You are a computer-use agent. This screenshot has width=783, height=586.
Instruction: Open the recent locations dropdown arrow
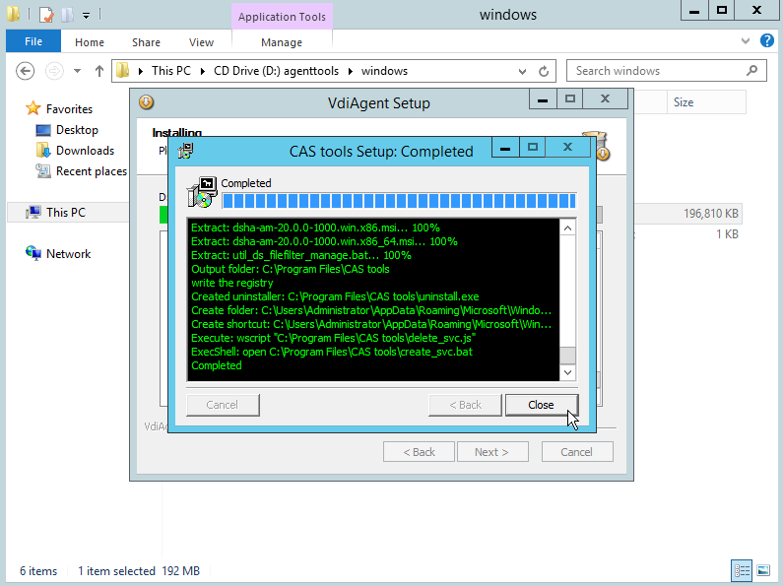coord(77,71)
